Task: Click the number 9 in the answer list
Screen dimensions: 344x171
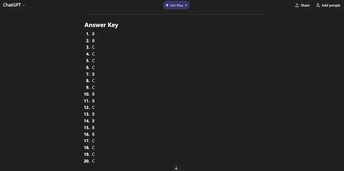Action: pyautogui.click(x=88, y=87)
